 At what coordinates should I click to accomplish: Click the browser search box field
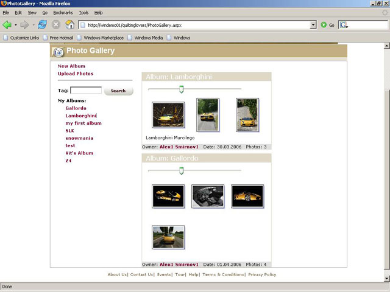[x=363, y=25]
